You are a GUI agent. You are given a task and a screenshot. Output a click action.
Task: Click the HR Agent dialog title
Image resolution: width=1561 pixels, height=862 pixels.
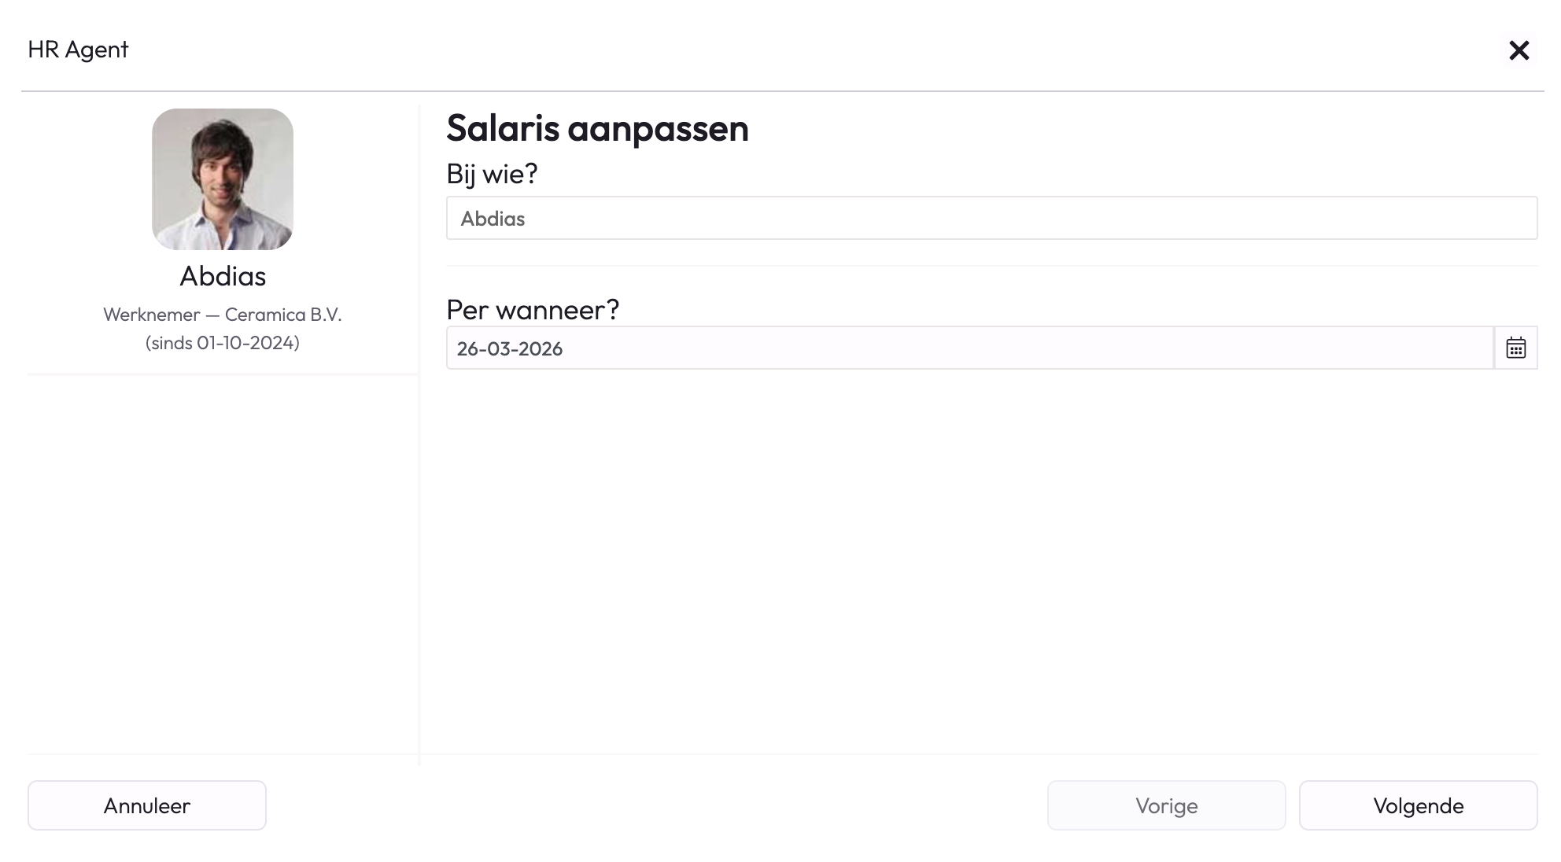tap(78, 50)
